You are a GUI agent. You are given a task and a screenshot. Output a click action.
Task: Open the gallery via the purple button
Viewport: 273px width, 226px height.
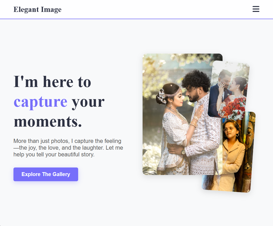(46, 174)
